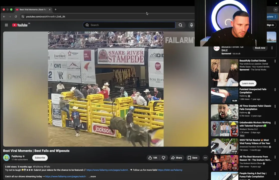Click All Time Greatest Fails title text
The height and width of the screenshot is (180, 279).
click(255, 107)
